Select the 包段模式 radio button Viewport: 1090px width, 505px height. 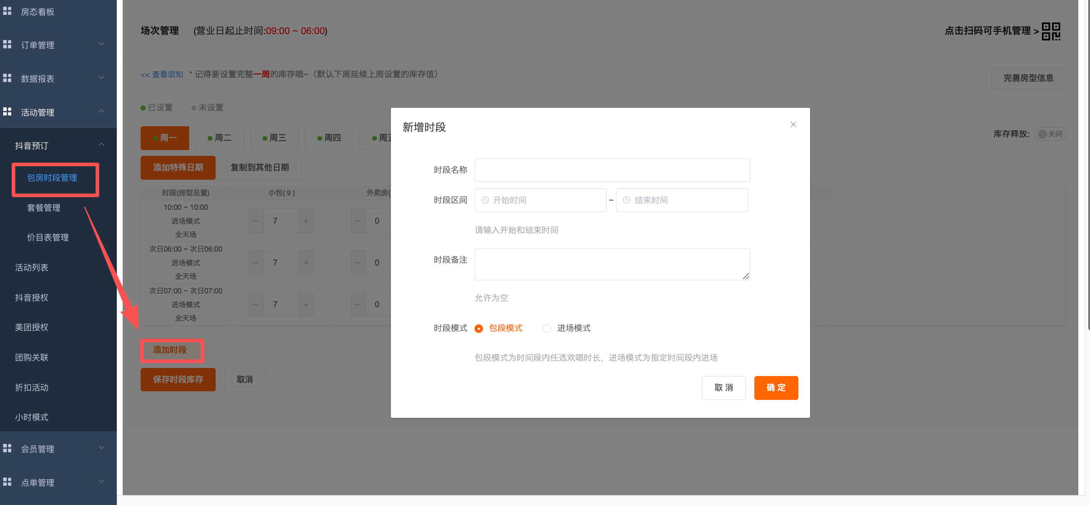[479, 328]
